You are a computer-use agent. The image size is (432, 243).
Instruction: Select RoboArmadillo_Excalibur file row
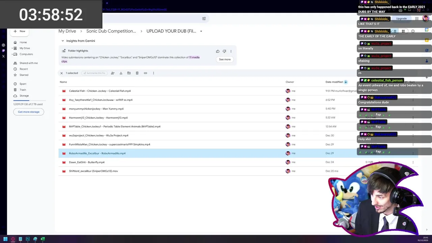238,153
